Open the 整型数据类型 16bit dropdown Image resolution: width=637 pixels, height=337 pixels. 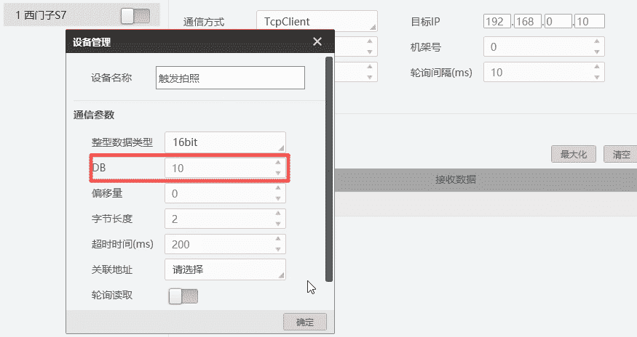(225, 142)
